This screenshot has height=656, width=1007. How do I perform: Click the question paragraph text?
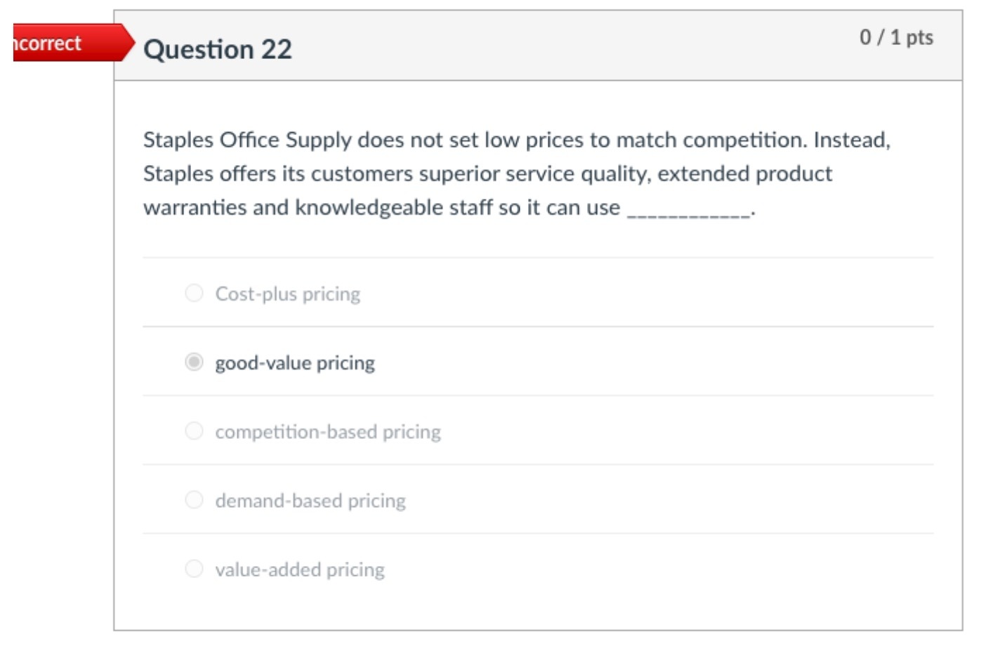tap(492, 173)
